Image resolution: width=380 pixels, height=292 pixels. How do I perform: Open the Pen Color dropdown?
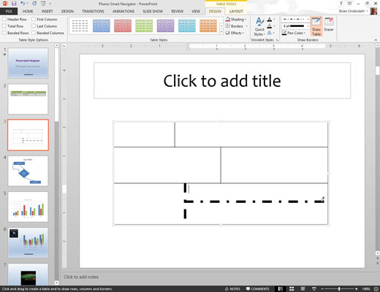[x=294, y=33]
